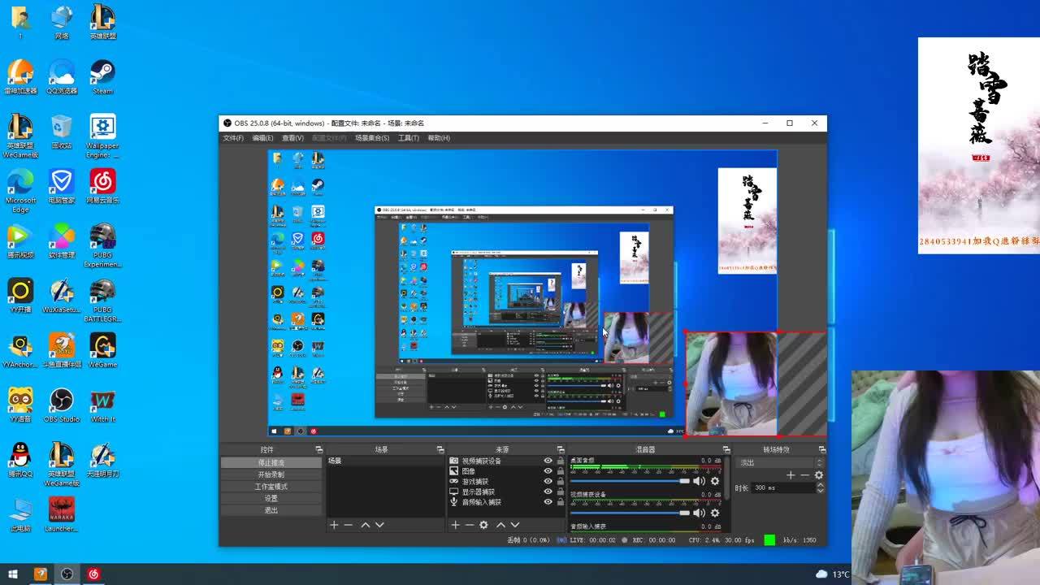This screenshot has width=1040, height=585.
Task: Click the 停止推流 button
Action: (271, 462)
